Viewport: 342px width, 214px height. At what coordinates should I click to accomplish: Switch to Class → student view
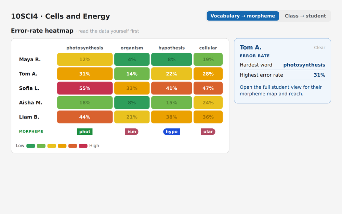tap(305, 16)
